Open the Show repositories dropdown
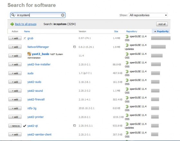The height and width of the screenshot is (141, 180). pyautogui.click(x=148, y=15)
